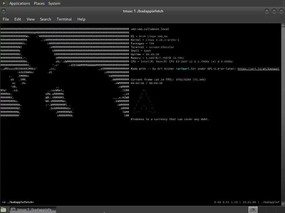This screenshot has width=285, height=213.
Task: Click the 'Kindness is a currency' quote
Action: pyautogui.click(x=170, y=119)
